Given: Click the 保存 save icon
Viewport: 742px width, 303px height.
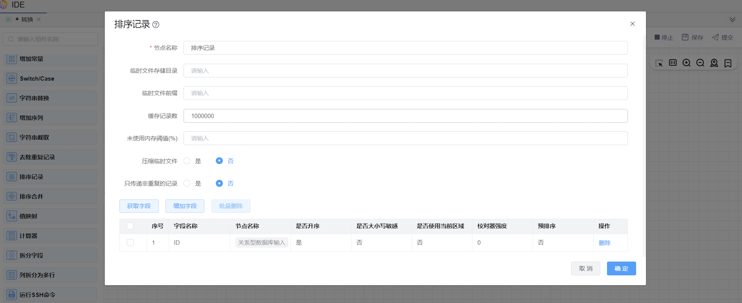Looking at the screenshot, I should [685, 37].
